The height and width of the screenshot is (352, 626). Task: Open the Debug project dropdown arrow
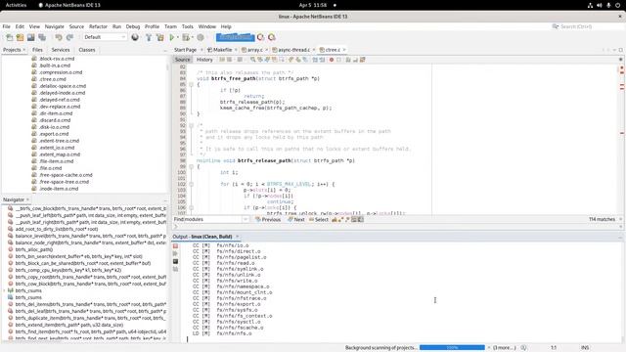[x=192, y=37]
